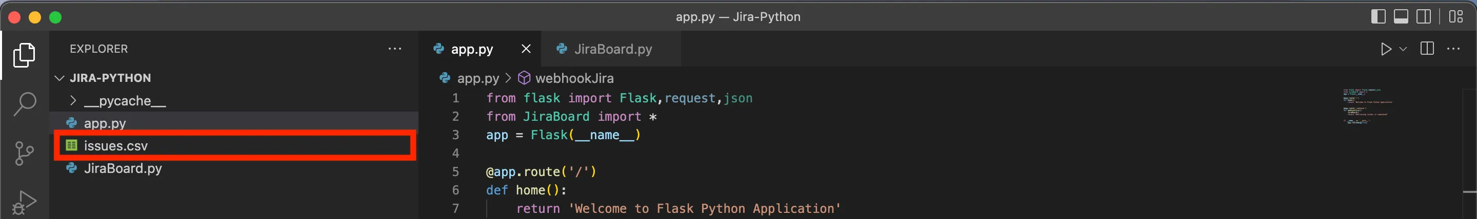Open the Explorer view in activity bar
This screenshot has height=219, width=1477.
point(24,55)
